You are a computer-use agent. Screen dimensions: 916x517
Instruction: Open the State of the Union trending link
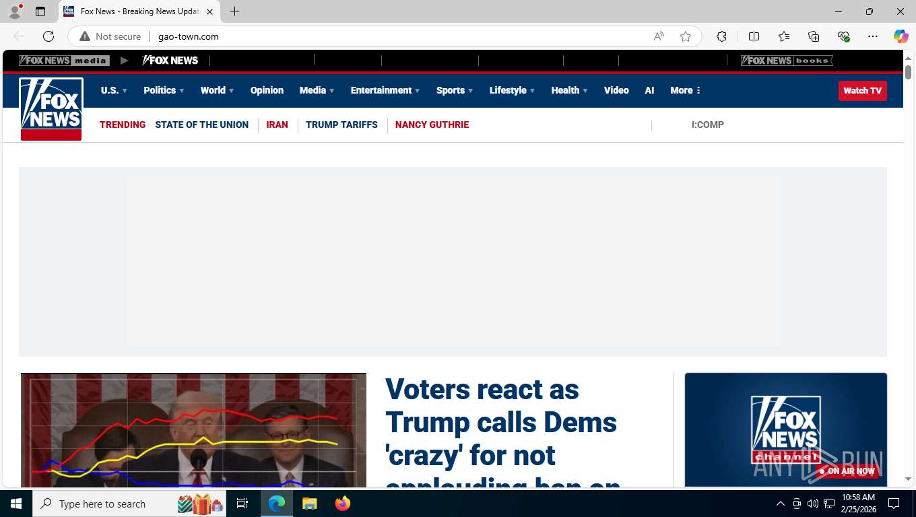click(x=201, y=125)
